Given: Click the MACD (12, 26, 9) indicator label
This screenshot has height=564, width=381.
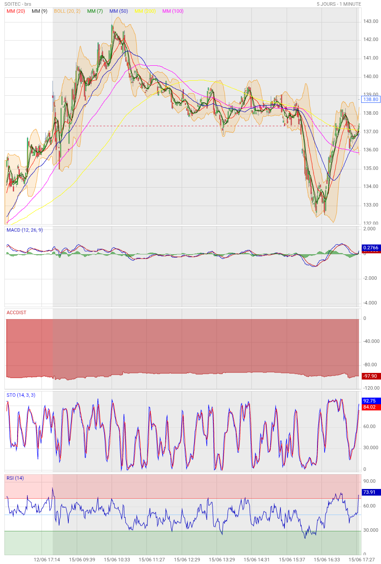Looking at the screenshot, I should point(25,230).
